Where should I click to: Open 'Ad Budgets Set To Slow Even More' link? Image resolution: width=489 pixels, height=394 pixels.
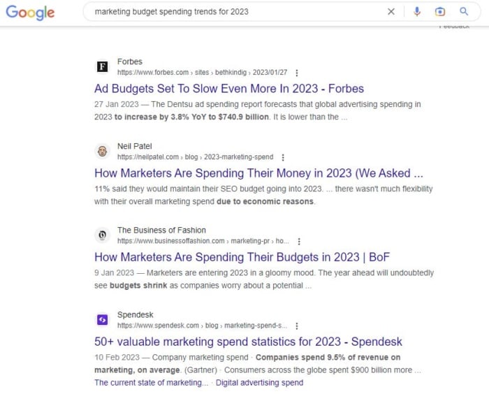point(229,89)
